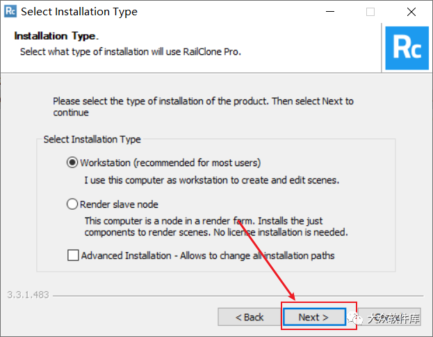Screen dimensions: 433x337
Task: Click the 'Select Installation Type' window title text
Action: point(79,12)
